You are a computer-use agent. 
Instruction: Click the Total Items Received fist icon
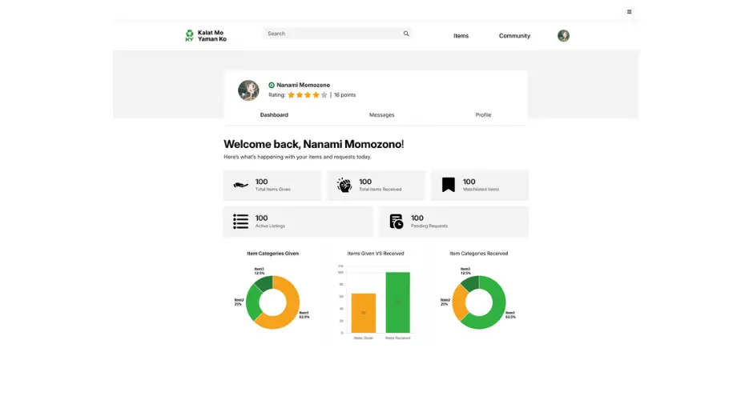click(x=344, y=186)
